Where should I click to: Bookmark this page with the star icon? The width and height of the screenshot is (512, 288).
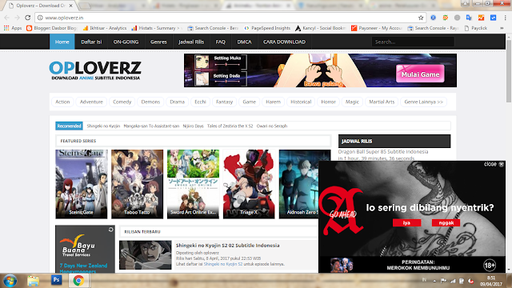tap(421, 18)
